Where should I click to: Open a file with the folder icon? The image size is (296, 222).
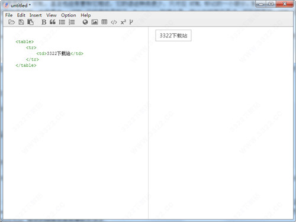tap(11, 22)
